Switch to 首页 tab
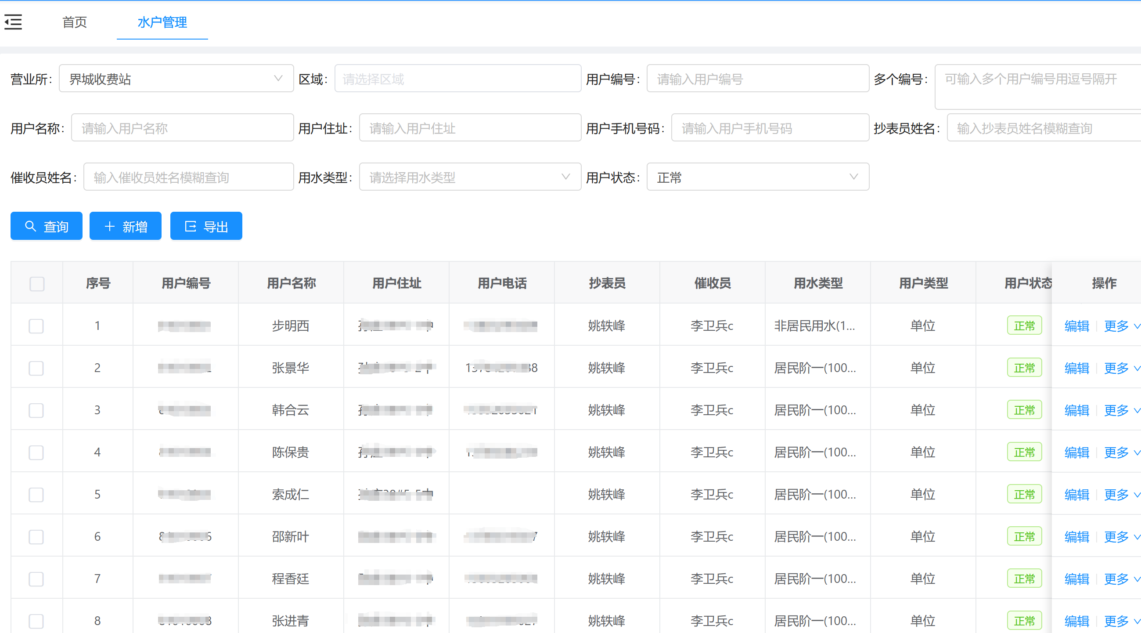This screenshot has height=633, width=1141. pos(75,22)
